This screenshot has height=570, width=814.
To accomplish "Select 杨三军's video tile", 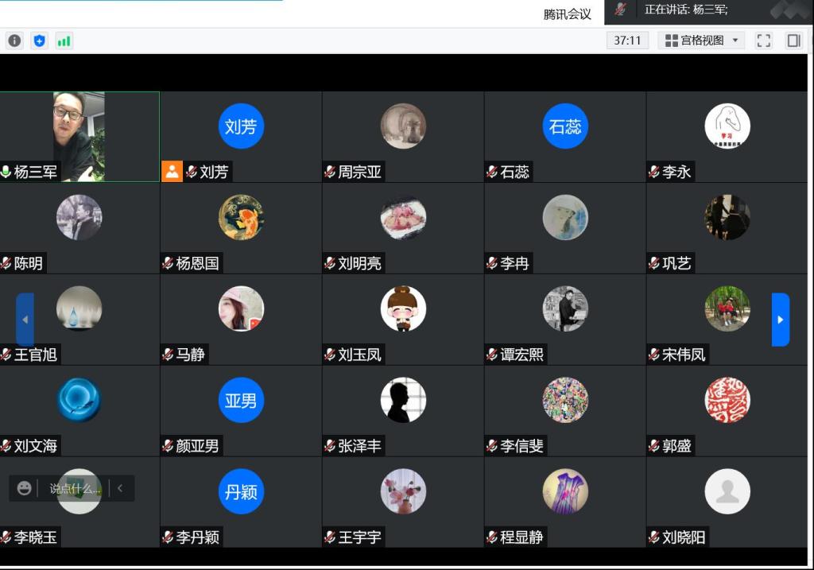I will point(79,135).
